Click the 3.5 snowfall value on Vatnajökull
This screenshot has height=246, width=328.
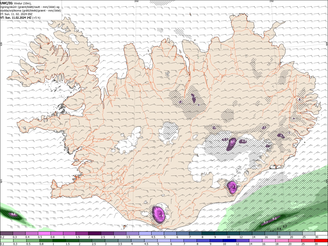click(x=233, y=141)
